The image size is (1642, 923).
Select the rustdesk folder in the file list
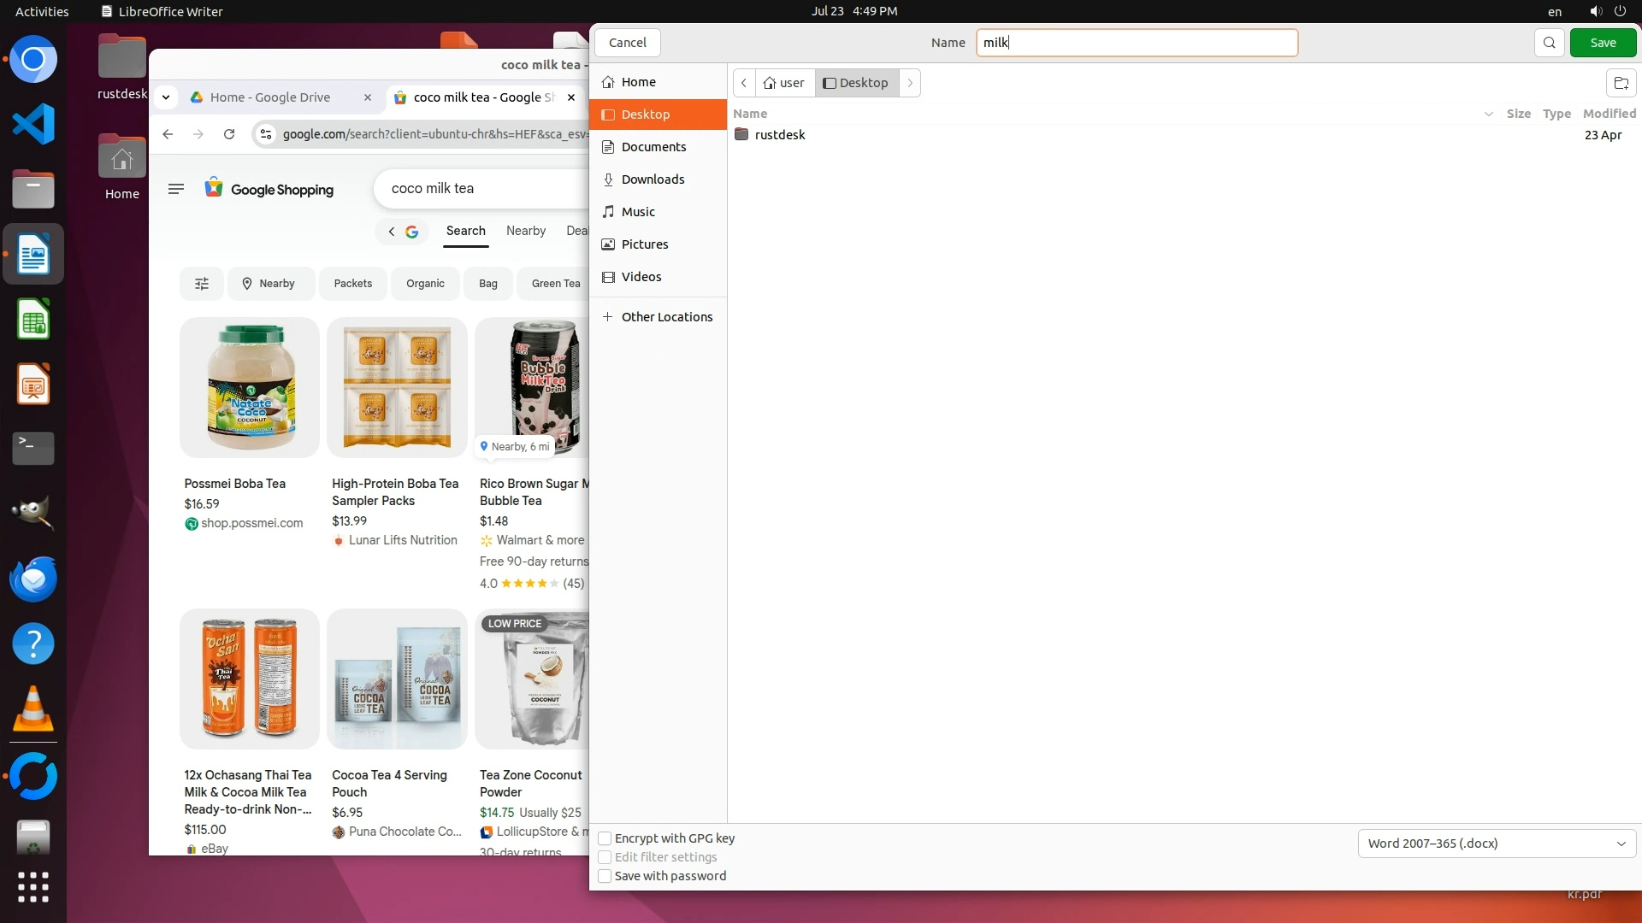[x=779, y=135]
